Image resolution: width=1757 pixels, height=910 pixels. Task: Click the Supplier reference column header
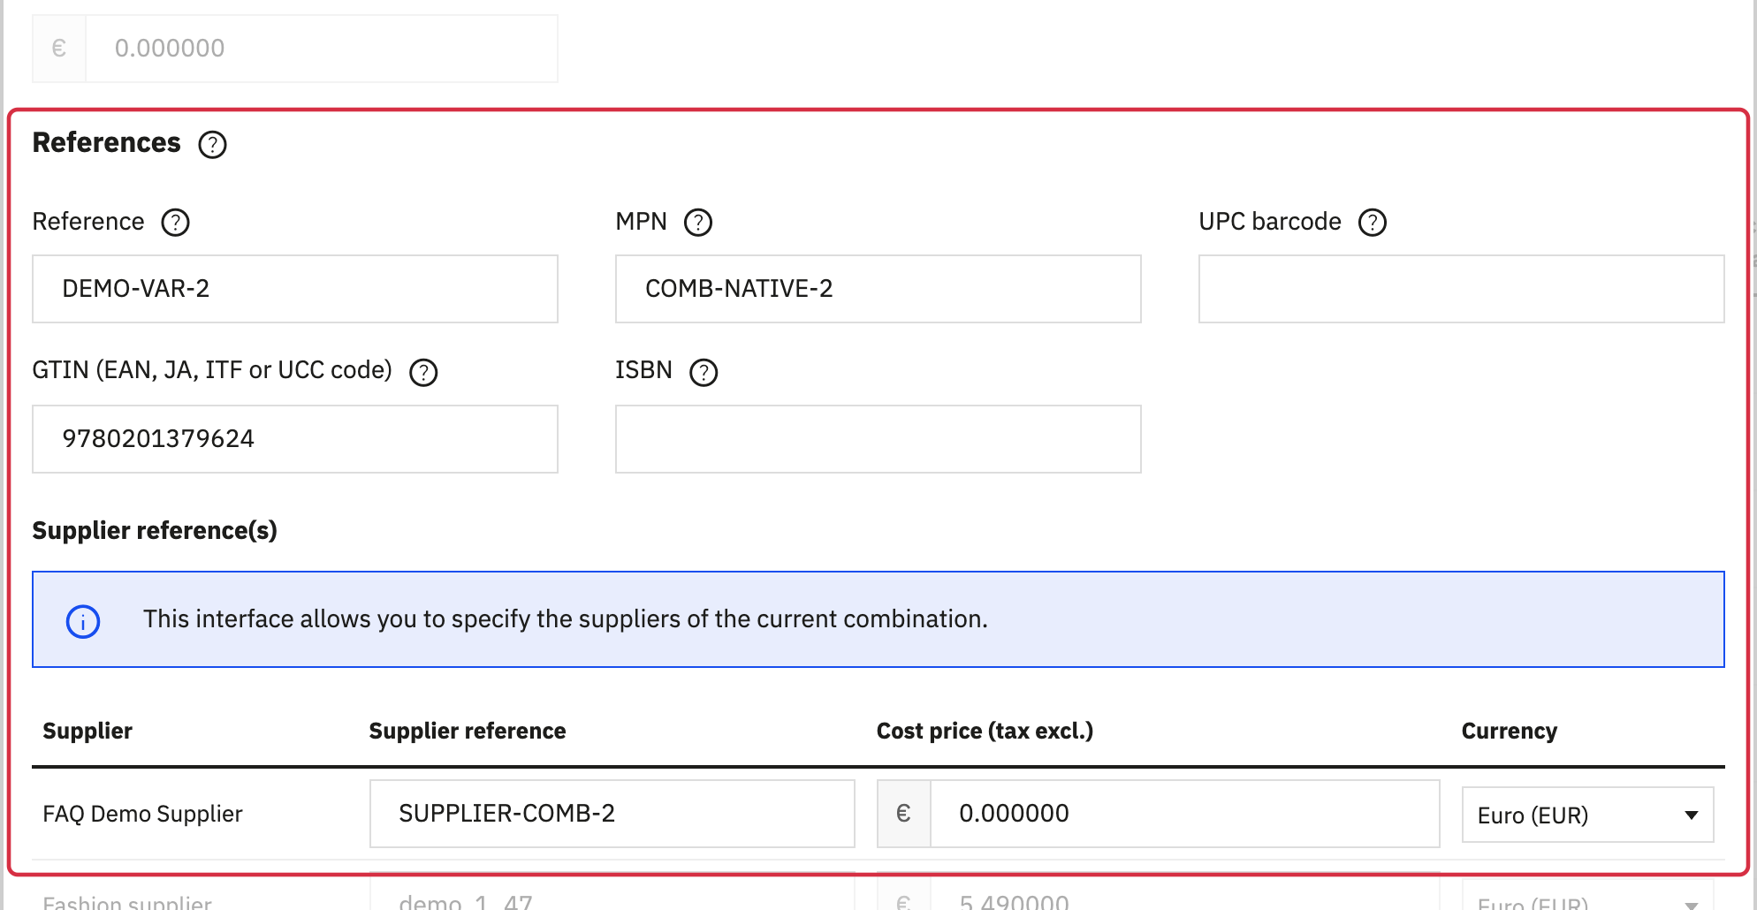coord(468,731)
